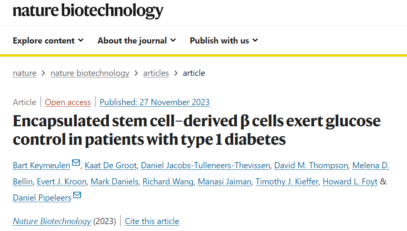Click the email envelope icon beside Daniel Pipeleers
This screenshot has height=231, width=407.
click(x=77, y=195)
